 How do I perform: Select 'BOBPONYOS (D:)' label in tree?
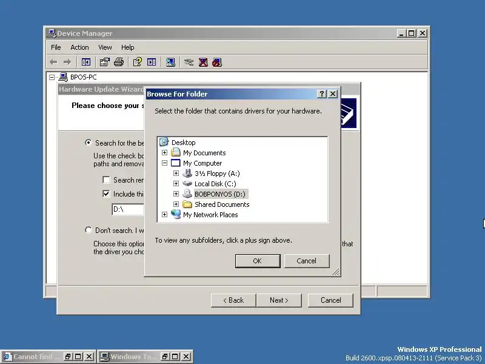click(220, 194)
